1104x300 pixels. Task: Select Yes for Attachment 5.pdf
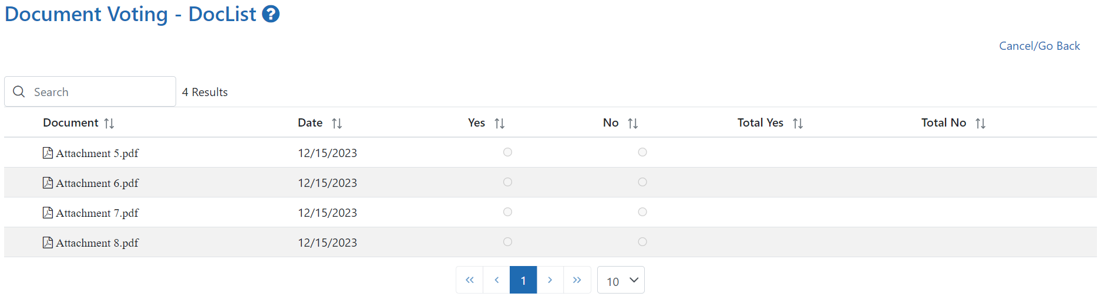pyautogui.click(x=508, y=152)
